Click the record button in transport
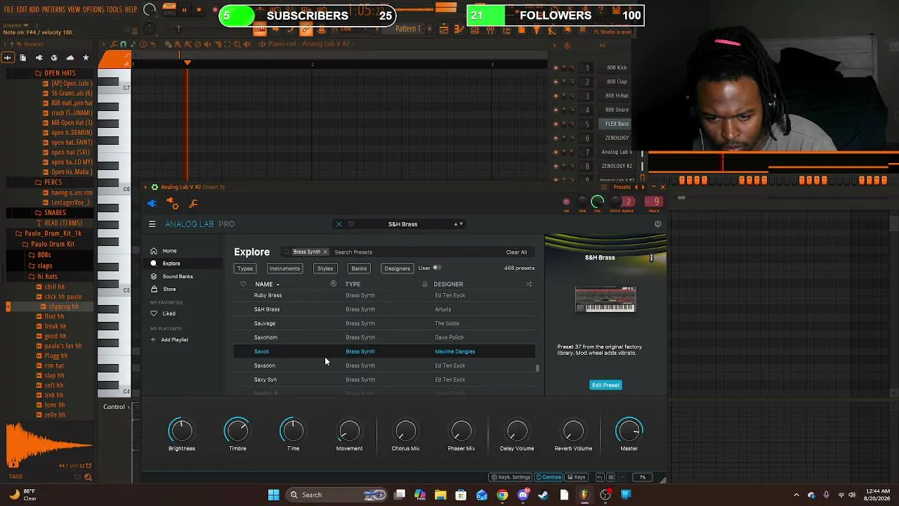 (x=214, y=10)
